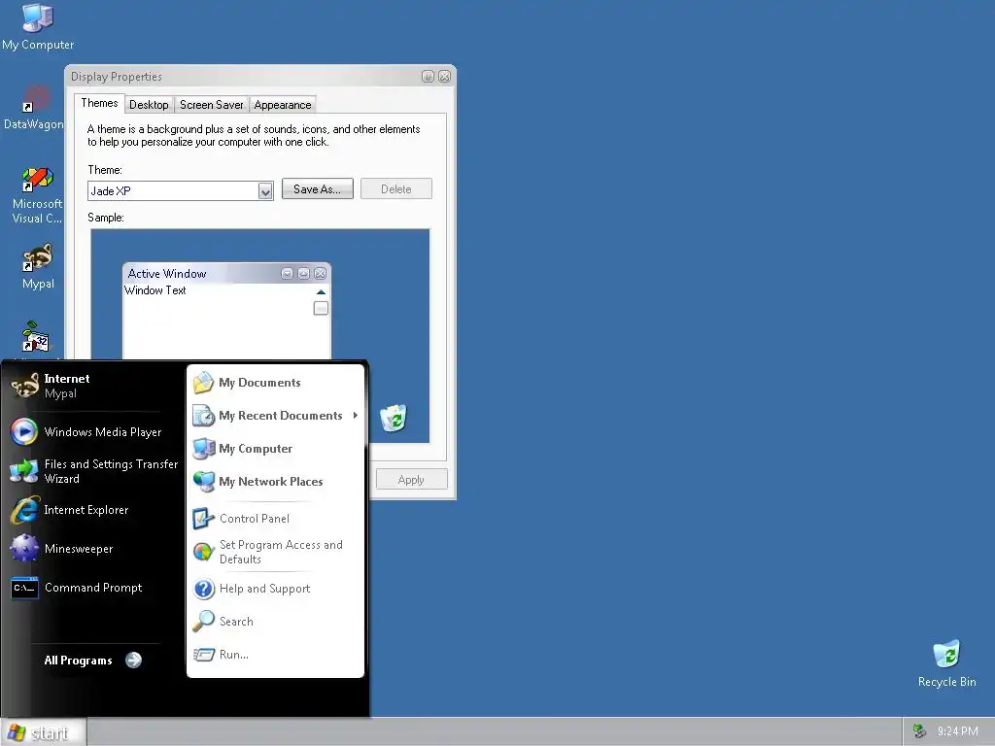The width and height of the screenshot is (995, 746).
Task: Click the Display Properties help button
Action: click(428, 77)
